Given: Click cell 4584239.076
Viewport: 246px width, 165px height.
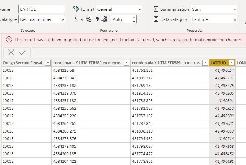Looking at the screenshot, I should click(91, 93).
